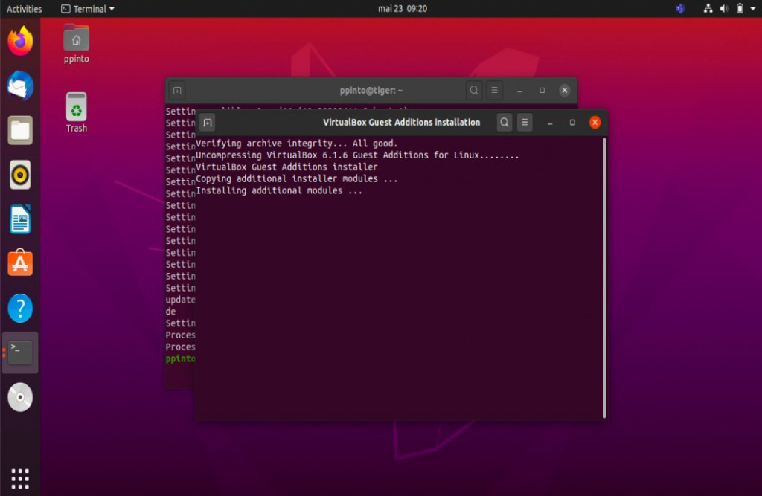Click Activities in the top bar
Image resolution: width=762 pixels, height=496 pixels.
[x=23, y=9]
